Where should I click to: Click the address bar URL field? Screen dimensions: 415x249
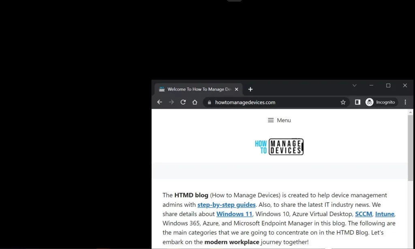[275, 102]
